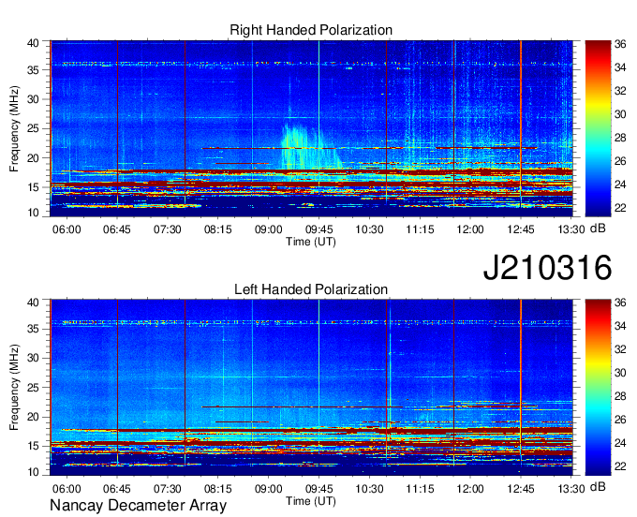Image resolution: width=637 pixels, height=517 pixels.
Task: Click the Nancay Decameter Array caption
Action: (138, 505)
